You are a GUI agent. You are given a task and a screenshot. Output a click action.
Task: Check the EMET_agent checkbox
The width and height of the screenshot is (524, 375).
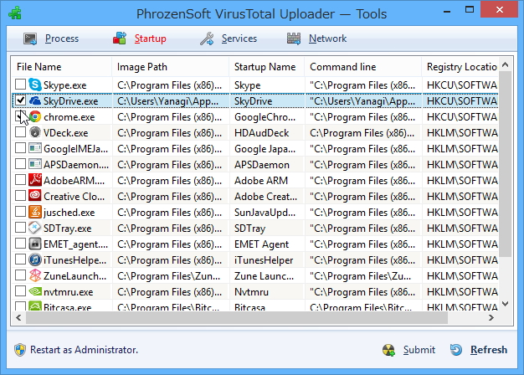coord(20,243)
